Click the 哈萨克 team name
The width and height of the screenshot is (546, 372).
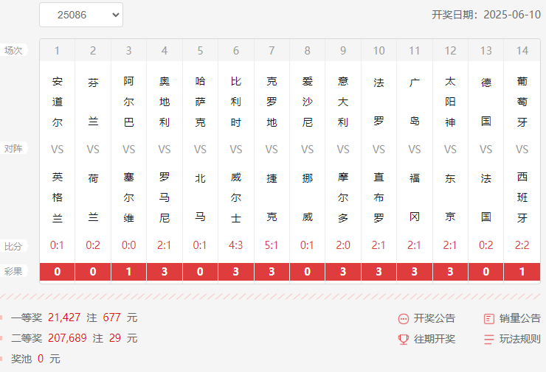[x=200, y=102]
